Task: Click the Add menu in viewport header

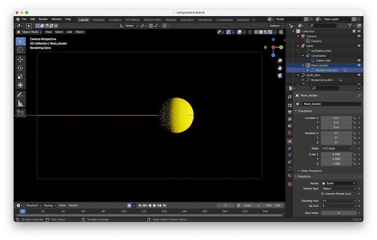Action: (x=69, y=32)
